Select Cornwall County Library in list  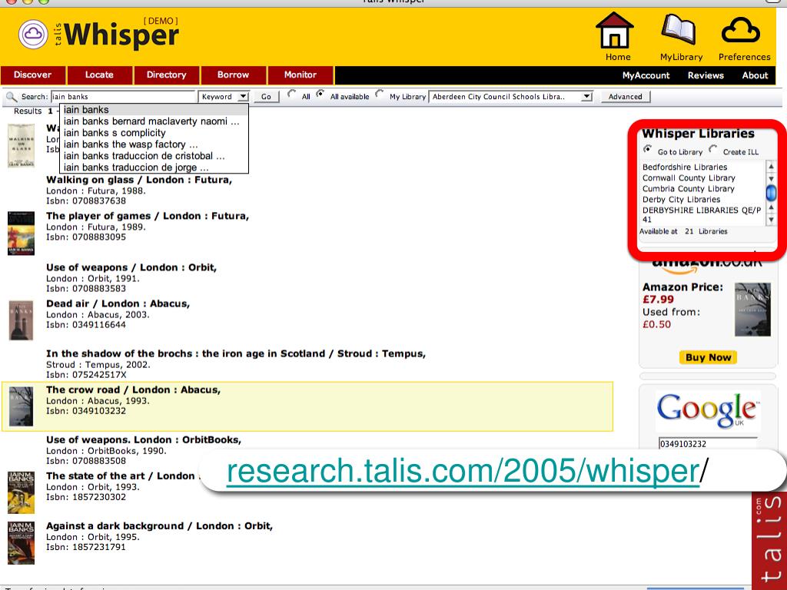[x=689, y=178]
